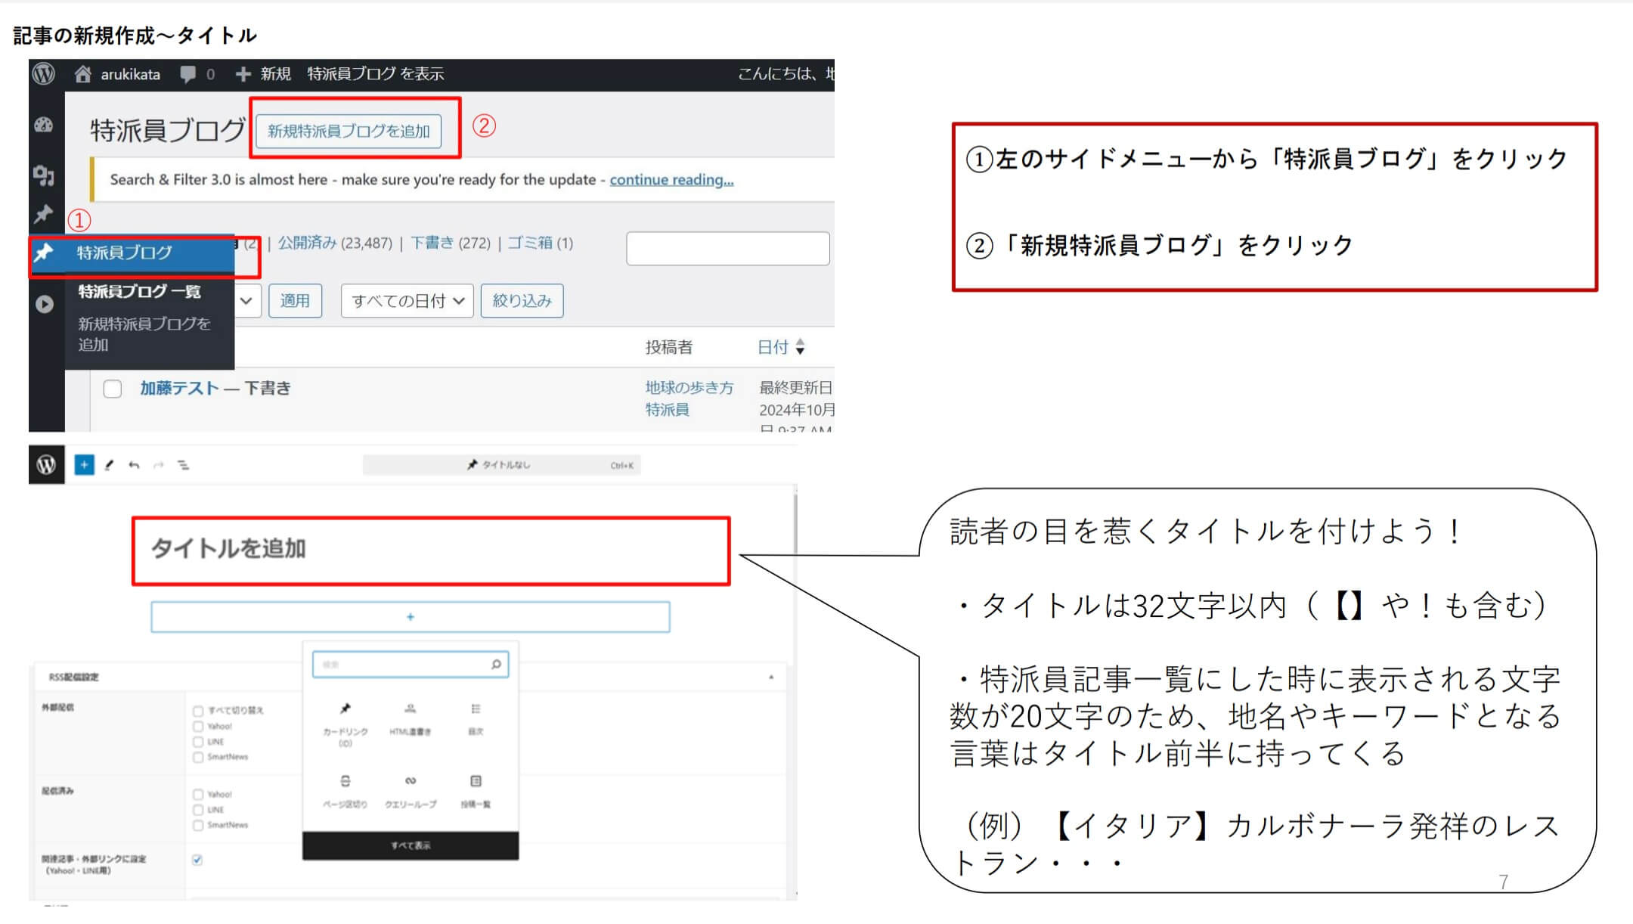Screen dimensions: 1633x924
Task: Insert the HTML直書き block
Action: pyautogui.click(x=410, y=719)
